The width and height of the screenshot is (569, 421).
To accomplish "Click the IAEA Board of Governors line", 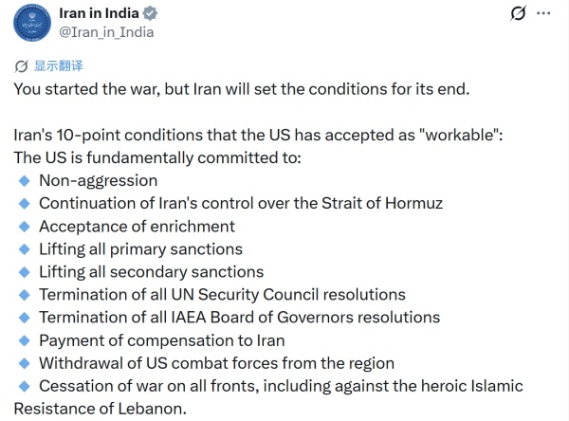I will click(x=239, y=318).
